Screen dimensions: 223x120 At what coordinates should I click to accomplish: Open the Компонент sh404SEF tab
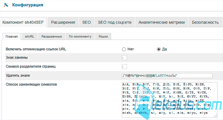point(23,22)
